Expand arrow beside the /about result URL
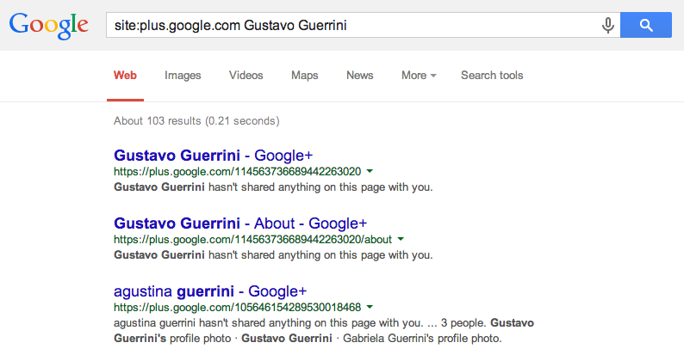Viewport: 684px width, 361px height. click(401, 239)
